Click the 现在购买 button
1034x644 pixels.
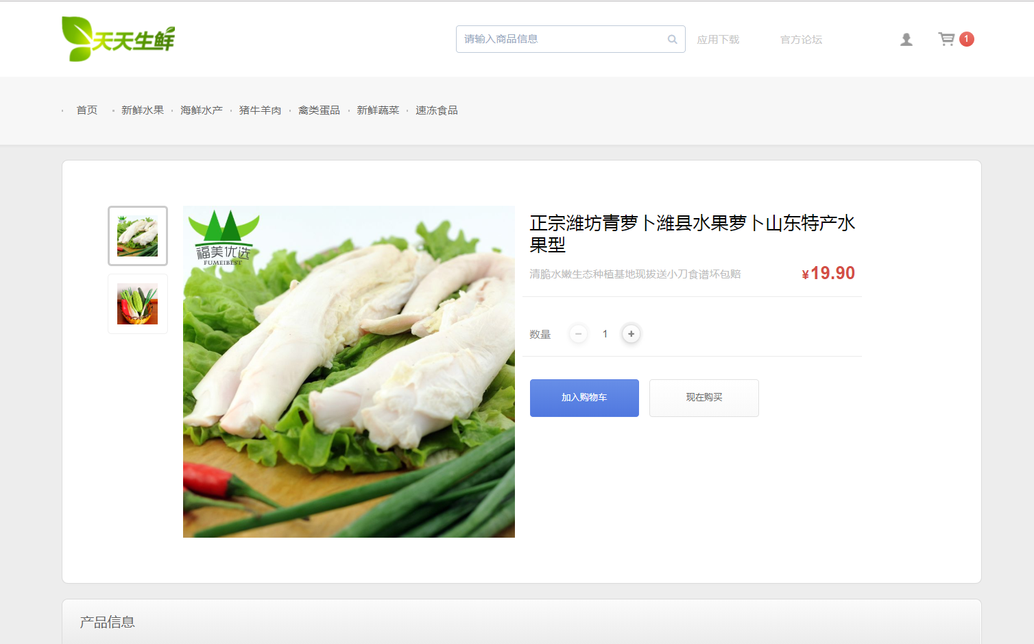click(x=704, y=398)
